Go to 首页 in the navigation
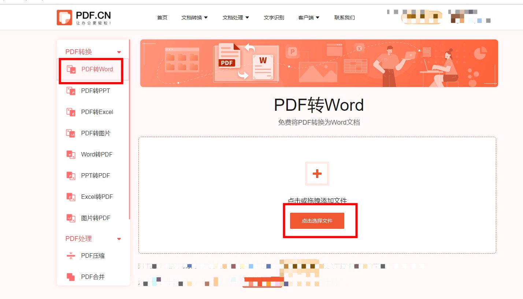523x299 pixels. coord(162,18)
